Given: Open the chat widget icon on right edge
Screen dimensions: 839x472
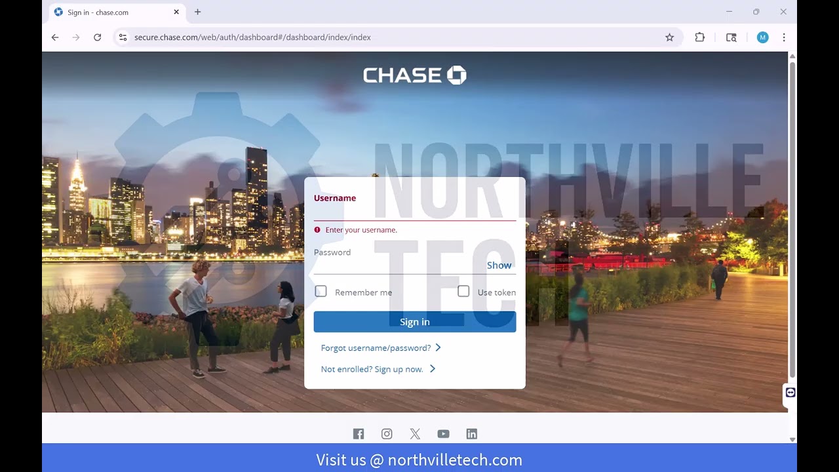Looking at the screenshot, I should pos(790,392).
